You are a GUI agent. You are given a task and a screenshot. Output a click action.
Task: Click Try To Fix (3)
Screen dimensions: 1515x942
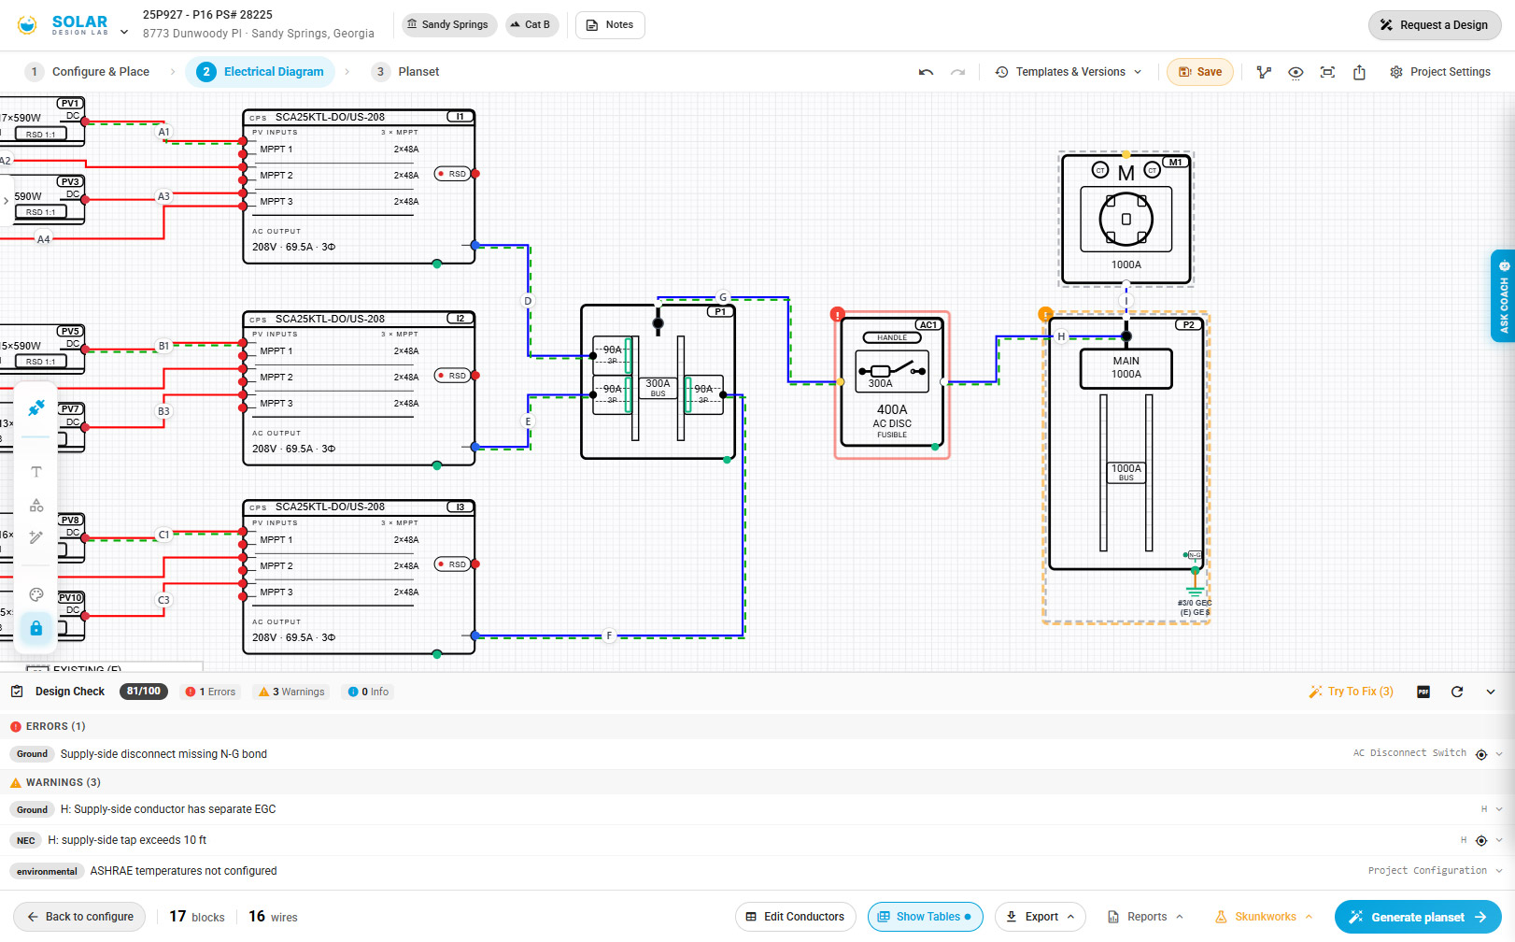(1352, 692)
